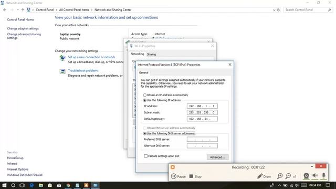Screen dimensions: 336x189
Task: Click the Troubleshoot problems icon
Action: (62, 71)
